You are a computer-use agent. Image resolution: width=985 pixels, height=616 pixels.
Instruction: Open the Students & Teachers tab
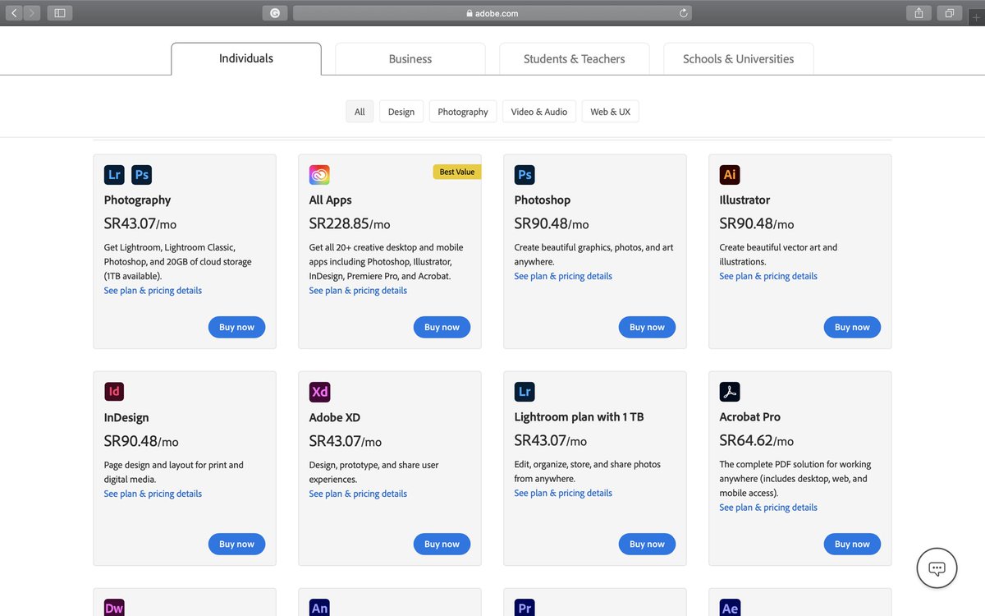pyautogui.click(x=575, y=58)
